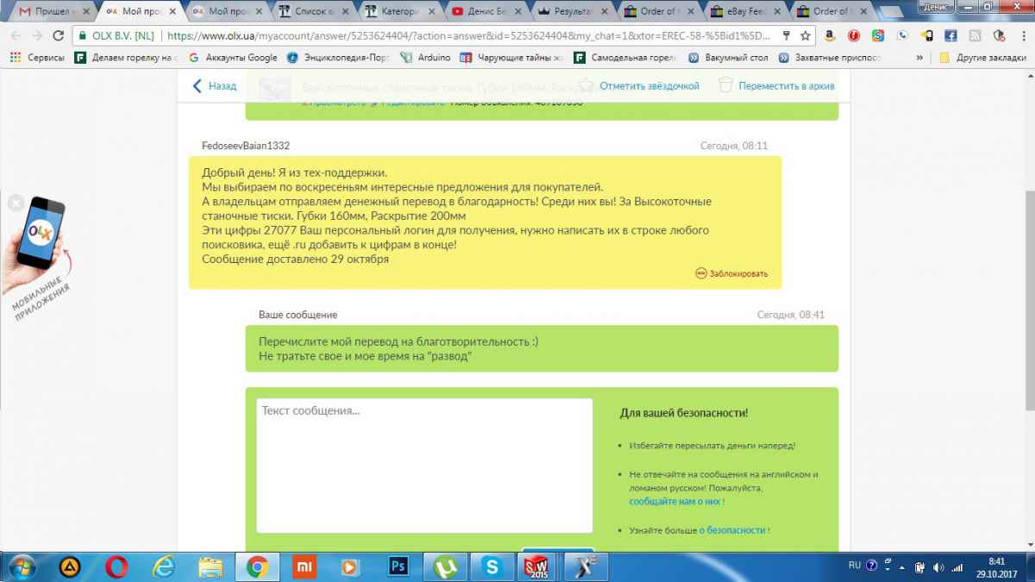Bookmark this page with the address bar star
1035x582 pixels.
click(805, 36)
